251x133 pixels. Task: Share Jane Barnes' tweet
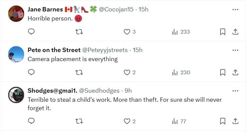point(235,32)
